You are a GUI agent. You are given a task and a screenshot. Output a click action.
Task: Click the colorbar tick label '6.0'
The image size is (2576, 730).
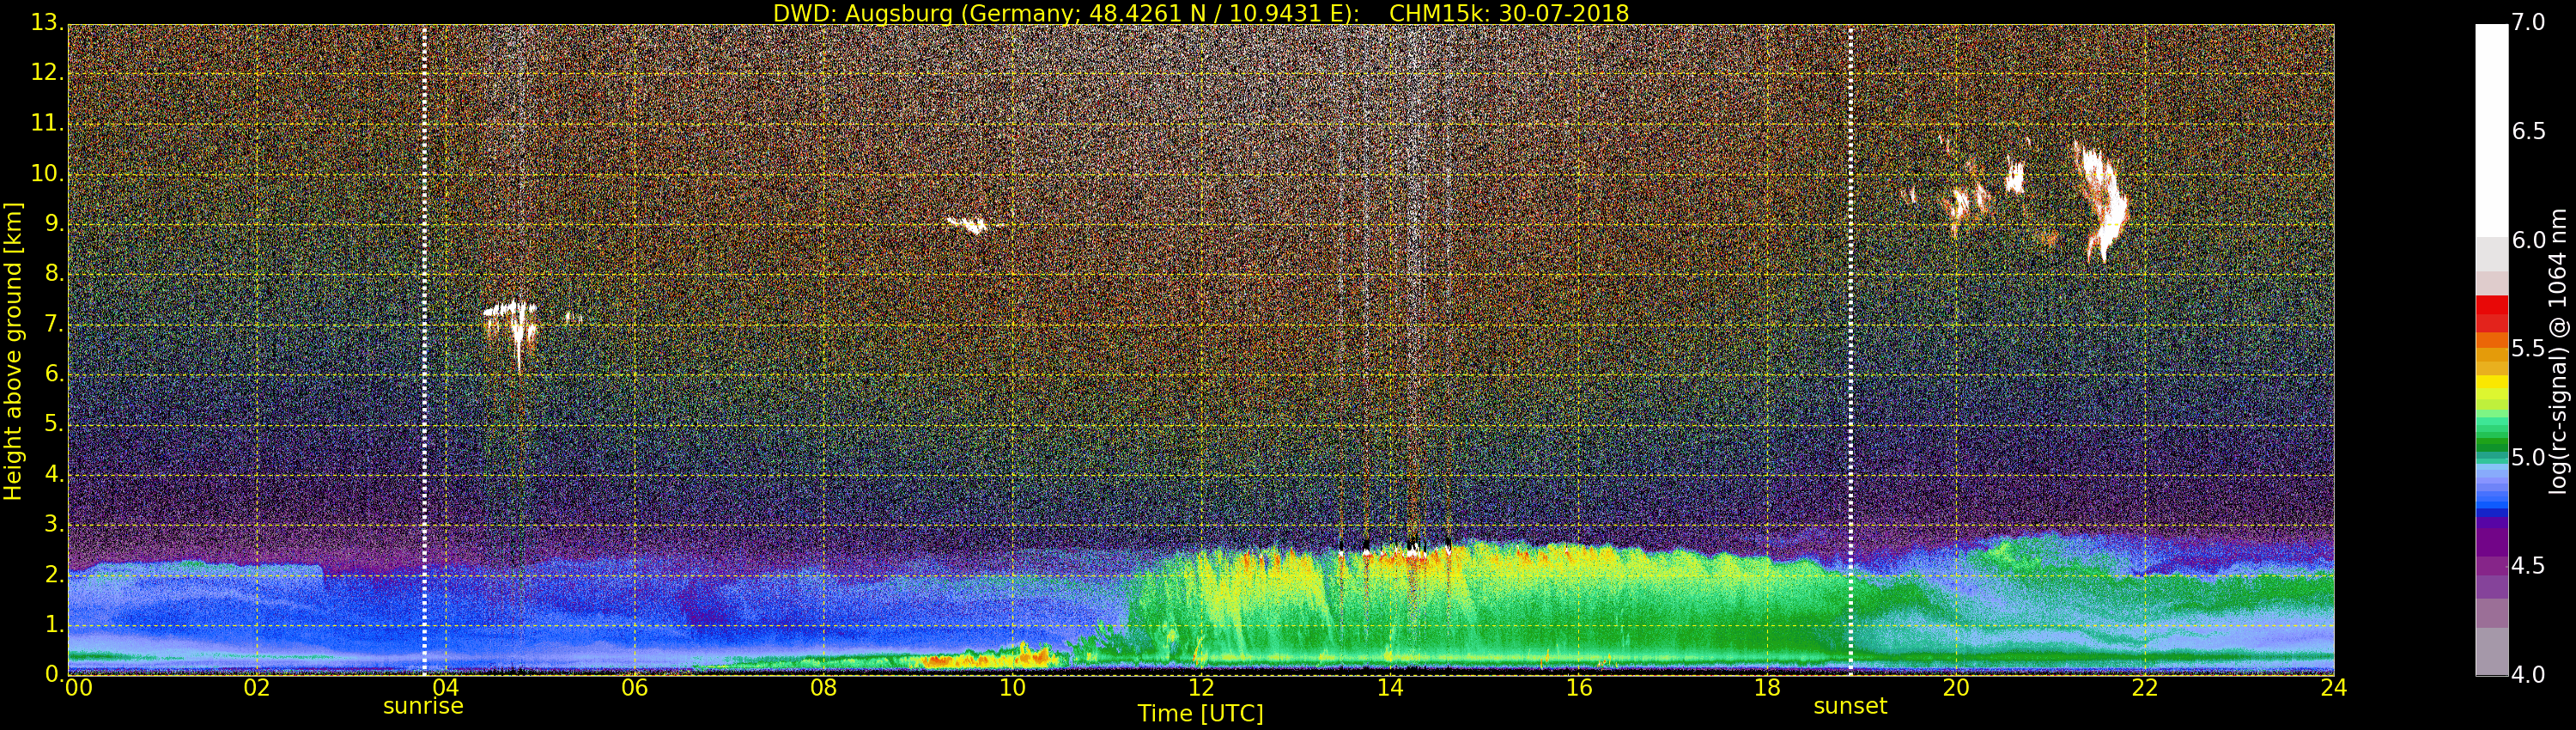tap(2528, 240)
